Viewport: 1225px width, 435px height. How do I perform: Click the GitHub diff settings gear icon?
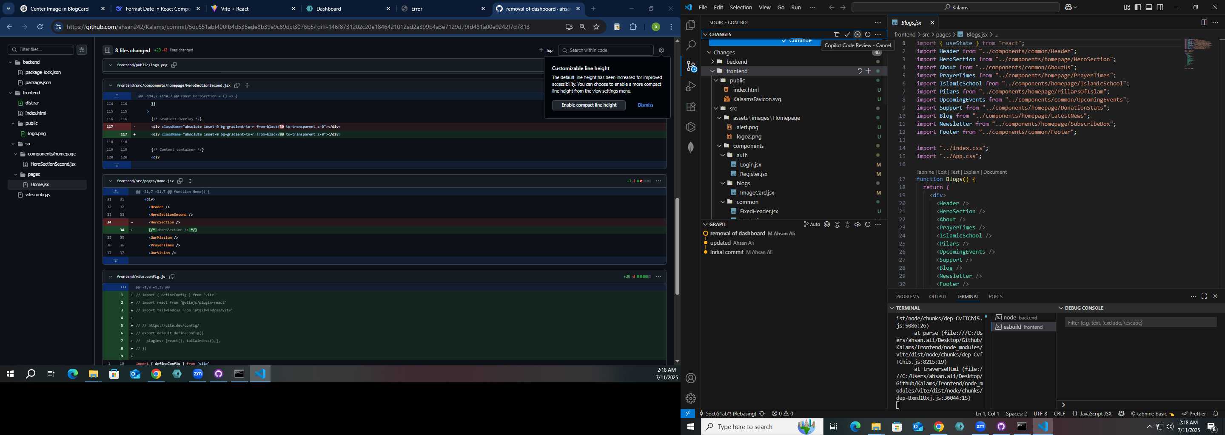(661, 50)
